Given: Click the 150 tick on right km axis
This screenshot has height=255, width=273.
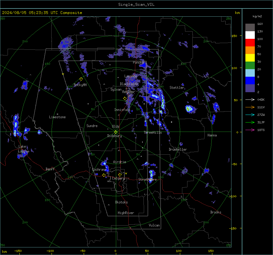Looking at the screenshot, I should click(x=234, y=36).
